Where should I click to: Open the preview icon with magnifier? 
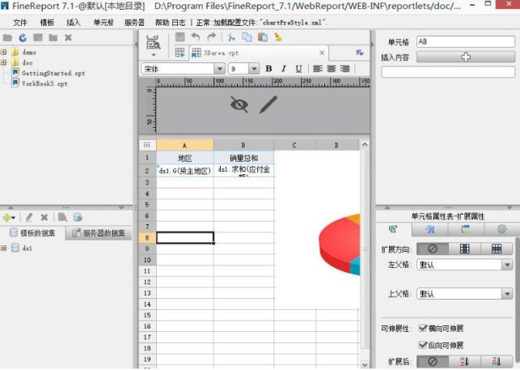coord(153,43)
